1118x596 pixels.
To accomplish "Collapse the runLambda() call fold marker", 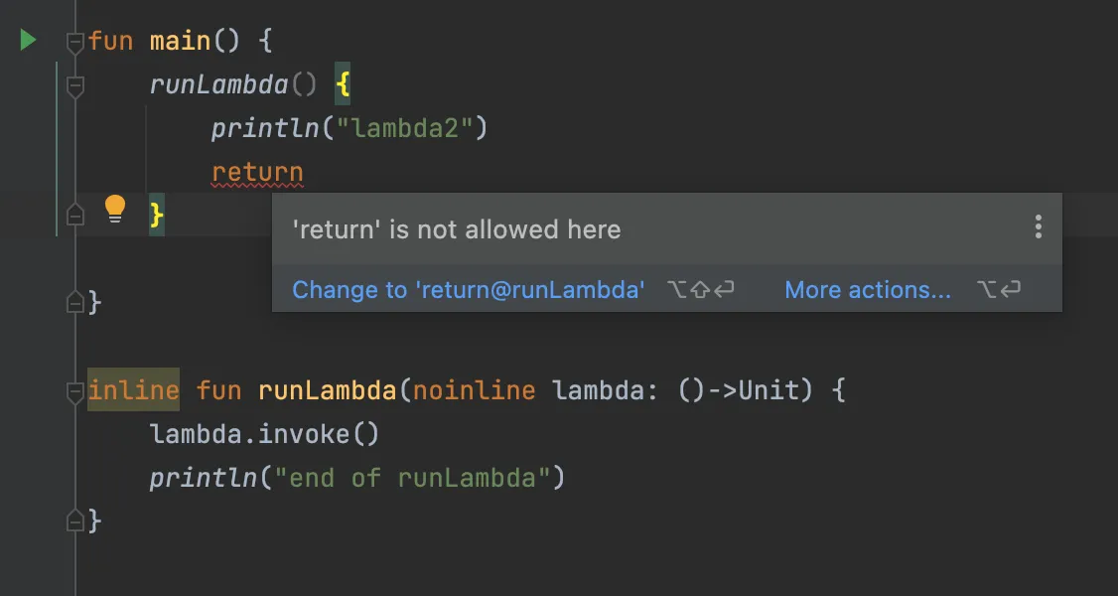I will click(74, 86).
